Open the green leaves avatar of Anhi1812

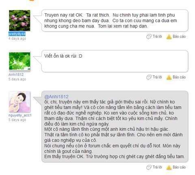click(x=19, y=61)
